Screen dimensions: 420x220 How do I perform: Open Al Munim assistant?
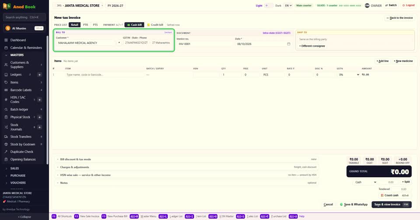pyautogui.click(x=24, y=28)
